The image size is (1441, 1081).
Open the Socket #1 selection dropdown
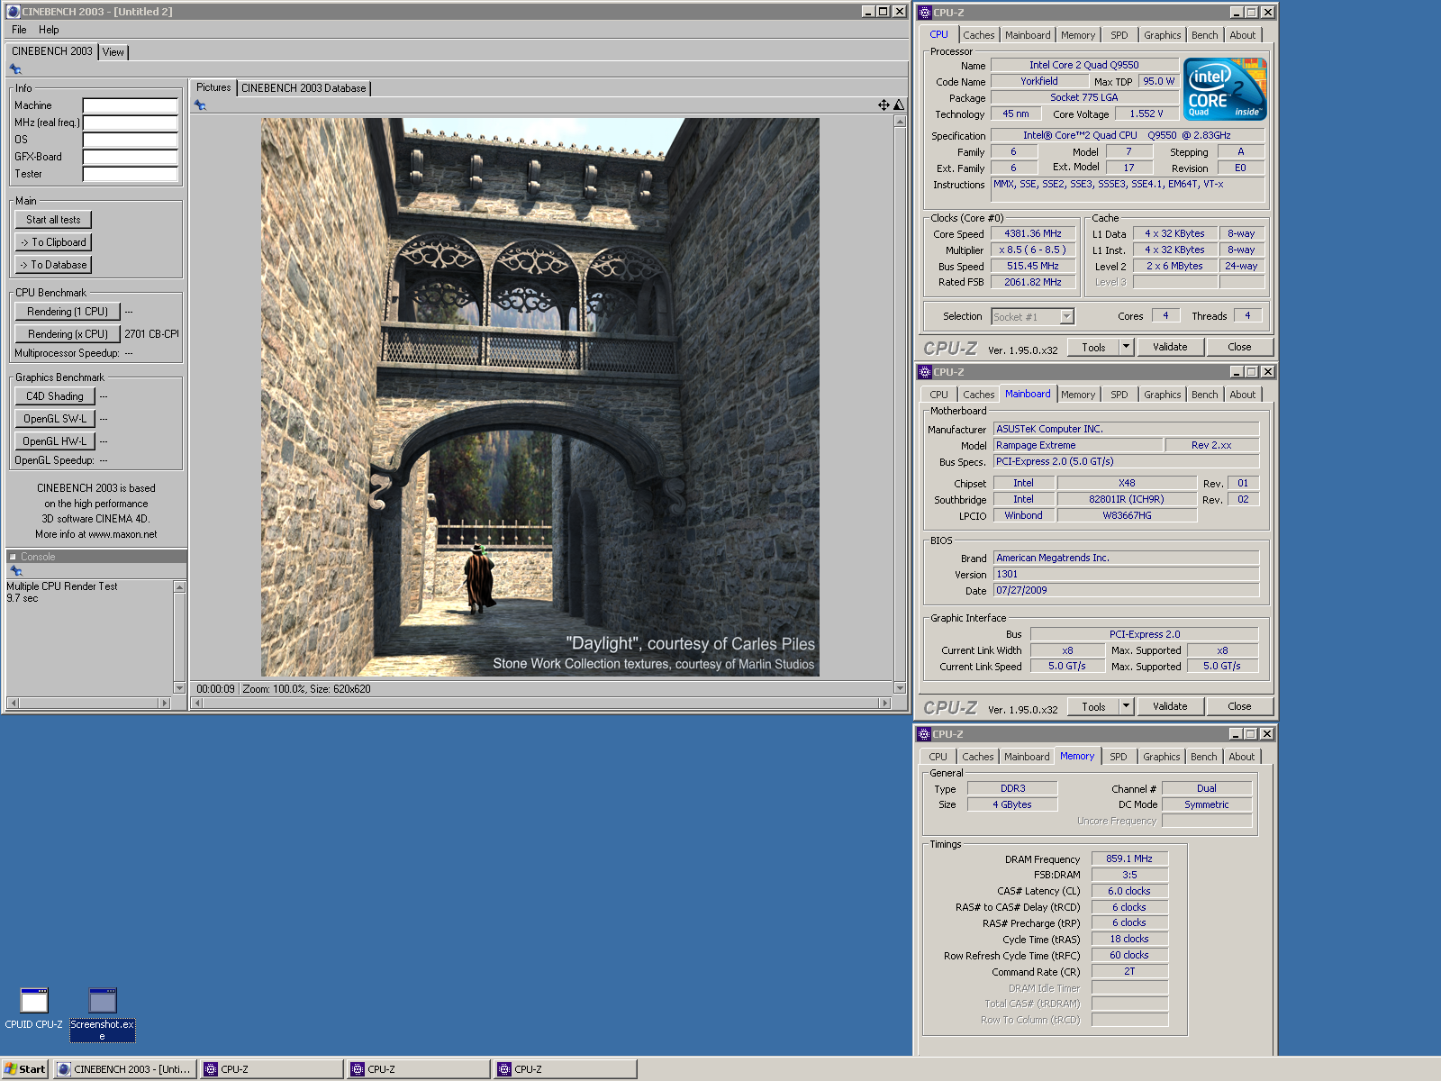pyautogui.click(x=1067, y=316)
